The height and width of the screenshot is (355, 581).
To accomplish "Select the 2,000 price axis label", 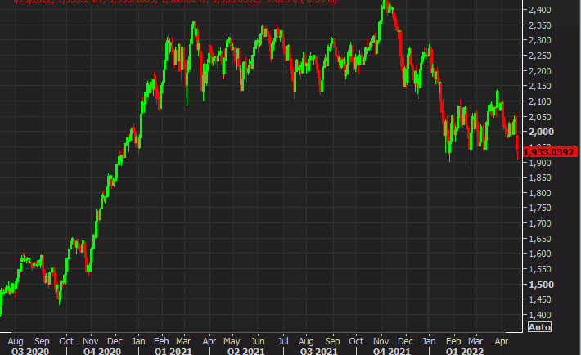I will 538,132.
